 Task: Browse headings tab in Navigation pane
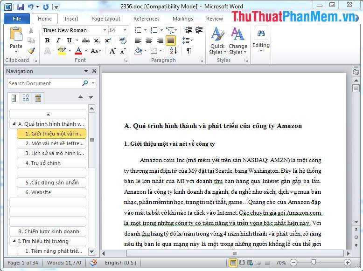[x=14, y=98]
